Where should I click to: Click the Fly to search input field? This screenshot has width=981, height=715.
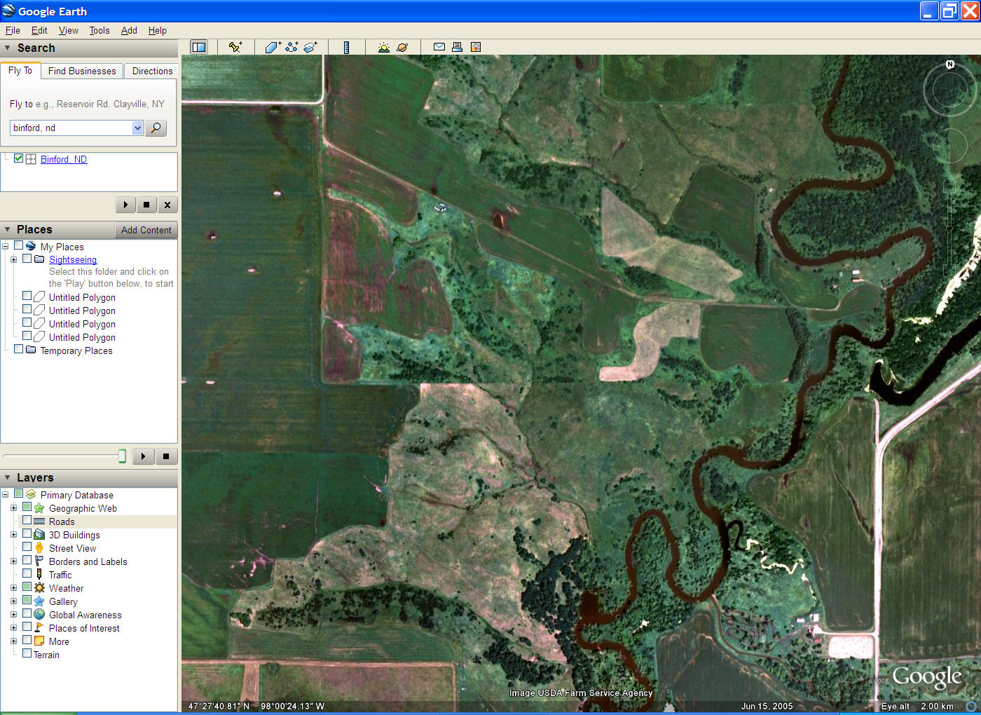pyautogui.click(x=71, y=128)
